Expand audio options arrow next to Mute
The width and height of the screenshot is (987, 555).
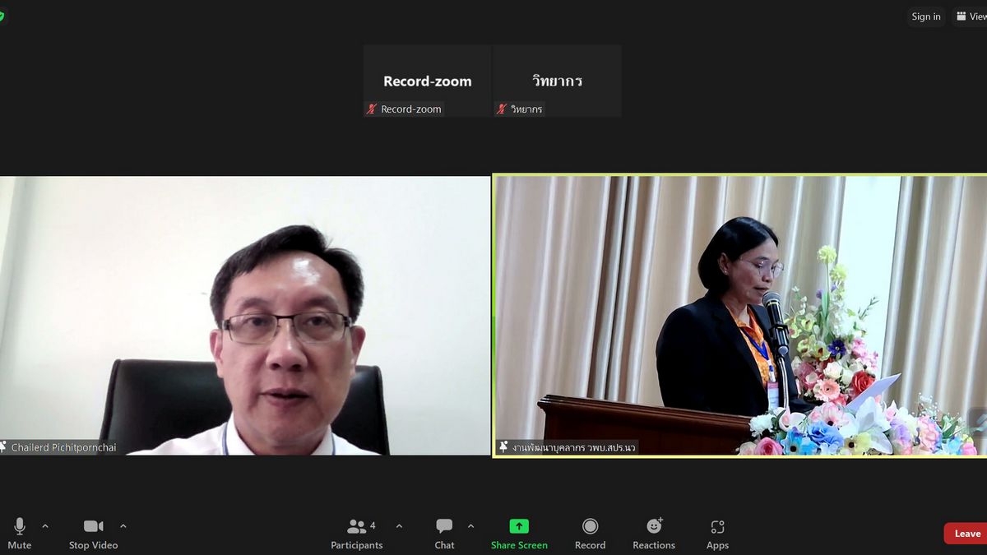pos(45,526)
